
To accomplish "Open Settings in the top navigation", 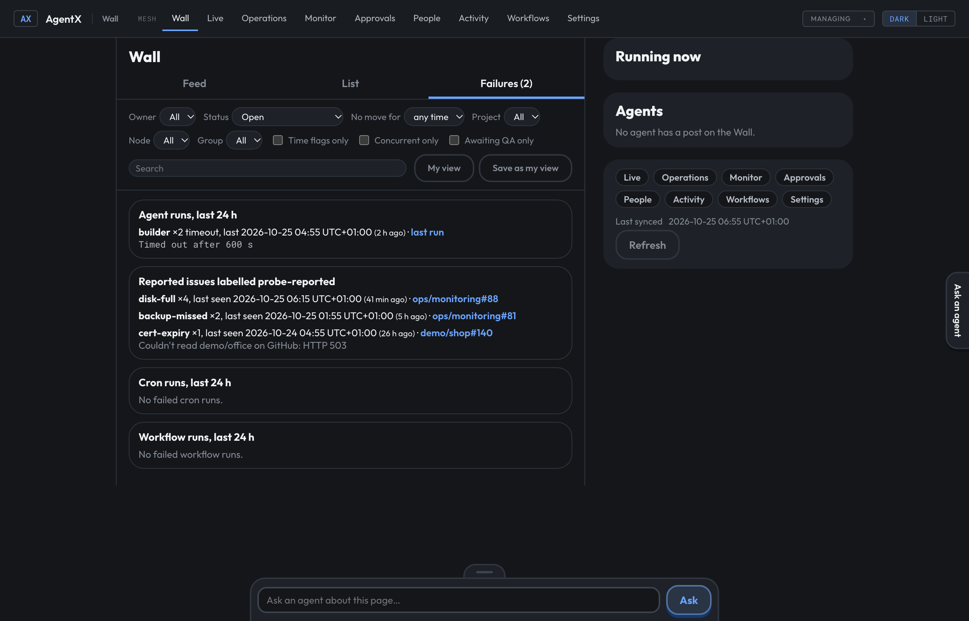I will pos(583,18).
